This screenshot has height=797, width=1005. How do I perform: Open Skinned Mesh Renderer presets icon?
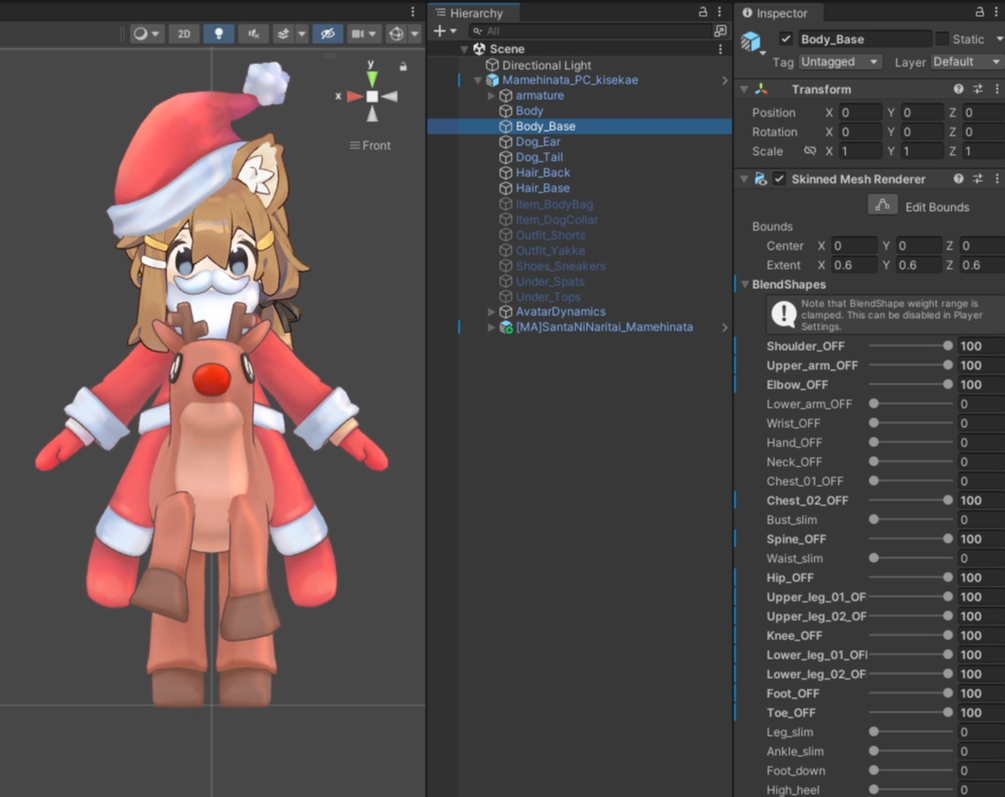click(978, 179)
